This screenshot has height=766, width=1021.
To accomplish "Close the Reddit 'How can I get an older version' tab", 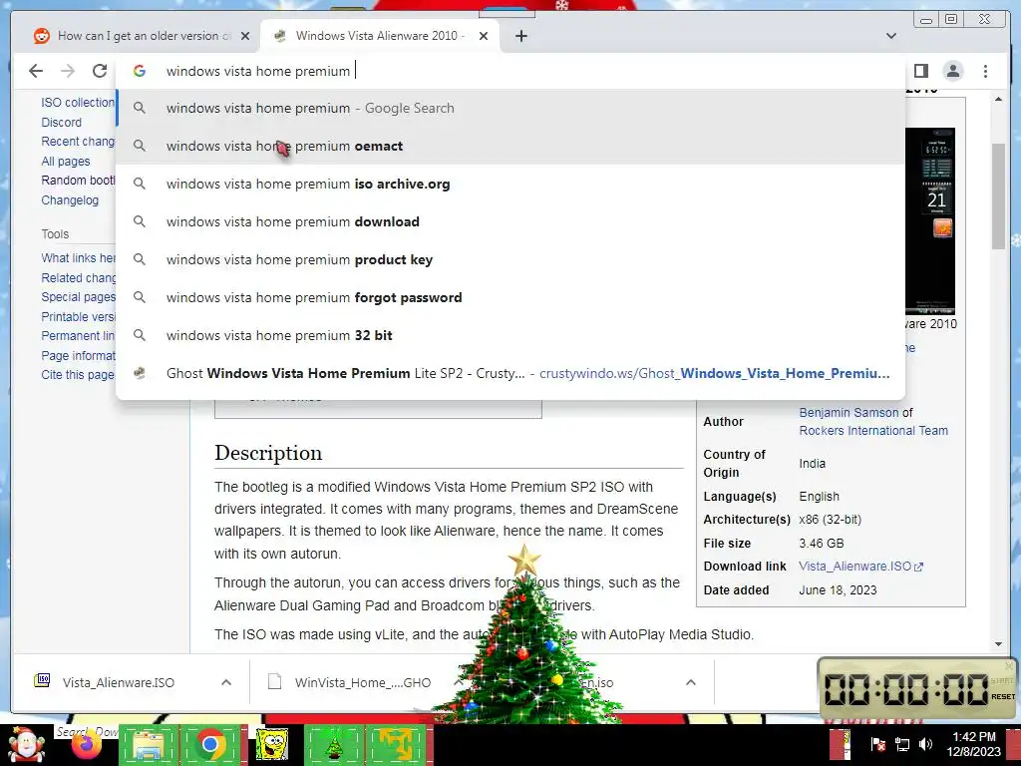I will tap(245, 36).
